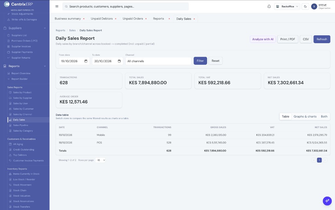Switch to Unpaid Debtors tab
This screenshot has height=210, width=335.
(102, 19)
